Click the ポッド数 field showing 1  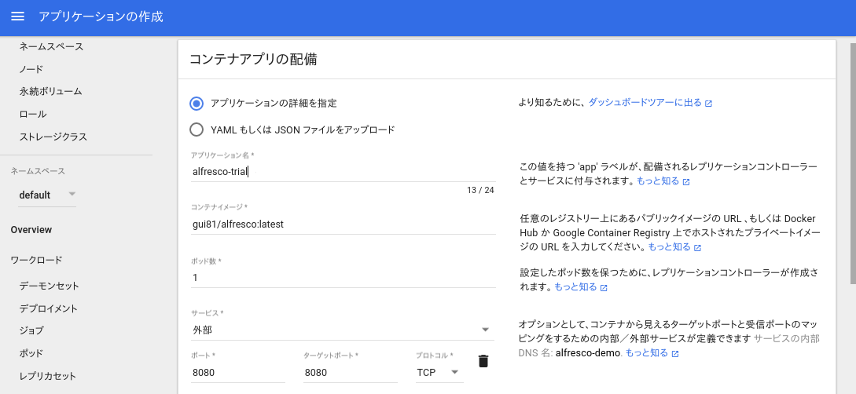click(x=343, y=278)
